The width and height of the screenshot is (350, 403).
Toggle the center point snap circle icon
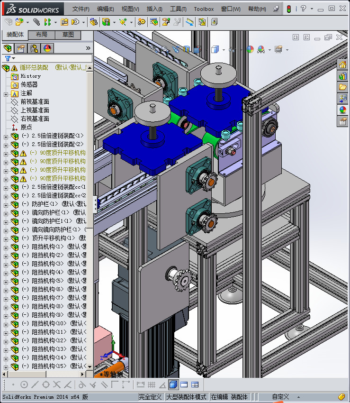[24, 385]
